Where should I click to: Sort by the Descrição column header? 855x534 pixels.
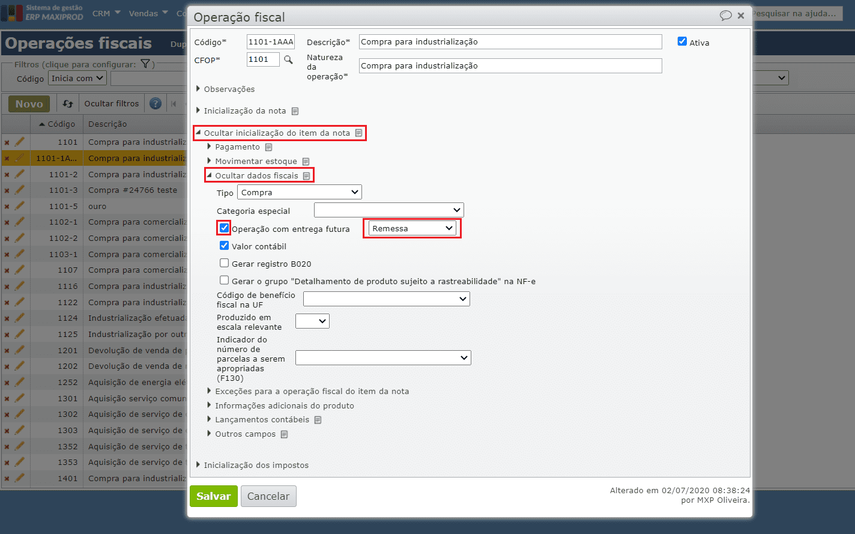[x=107, y=124]
